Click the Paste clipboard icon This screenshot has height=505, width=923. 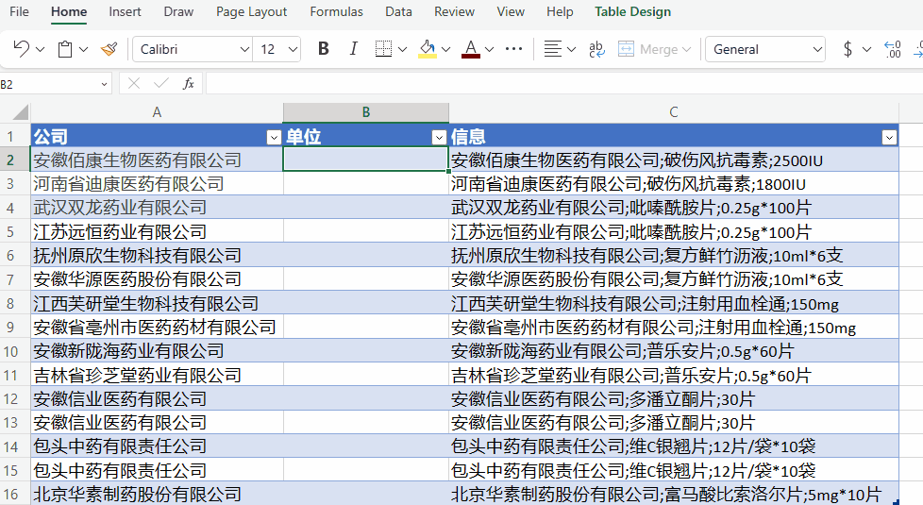(x=65, y=49)
